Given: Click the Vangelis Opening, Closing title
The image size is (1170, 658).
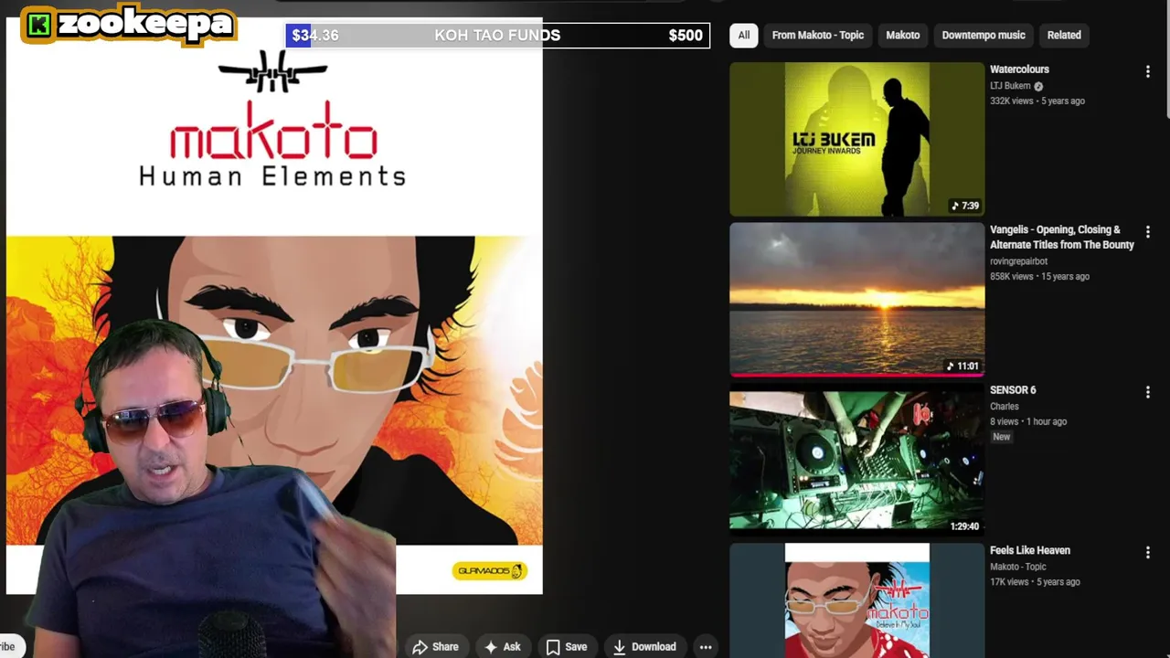Looking at the screenshot, I should pos(1062,238).
